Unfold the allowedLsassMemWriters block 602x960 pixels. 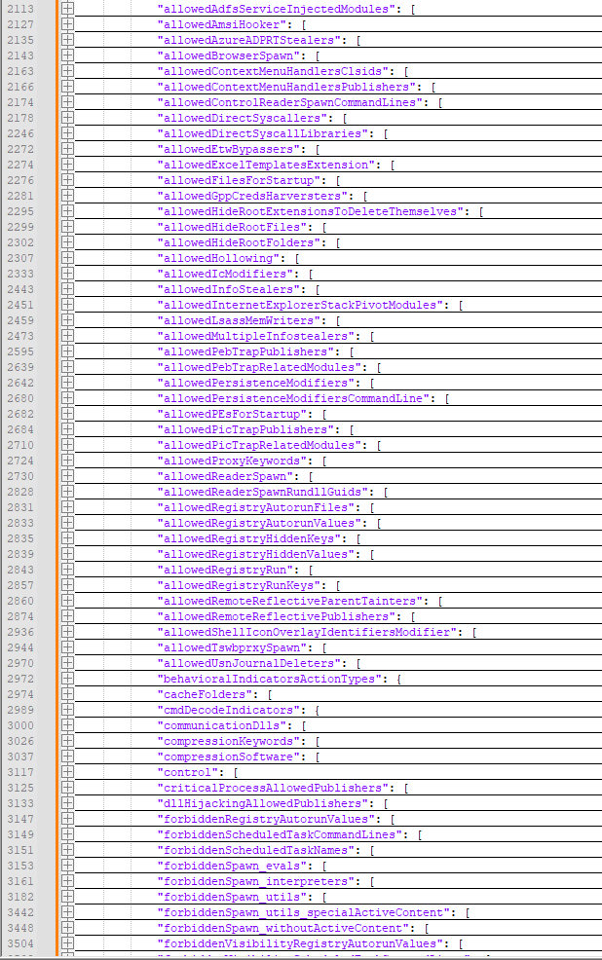tap(67, 320)
